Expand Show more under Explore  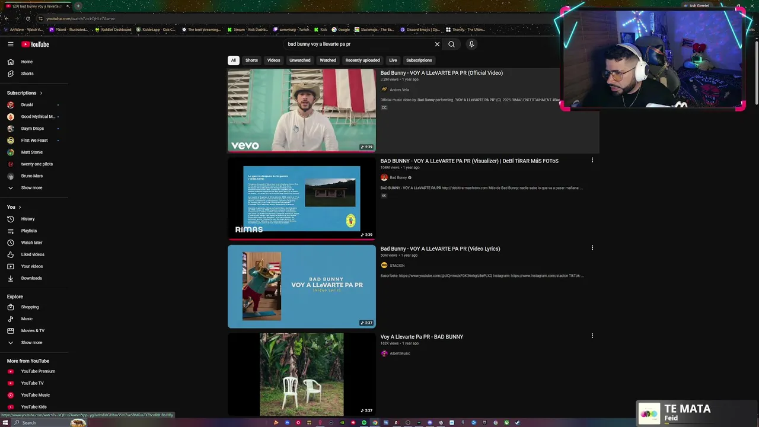[x=33, y=343]
